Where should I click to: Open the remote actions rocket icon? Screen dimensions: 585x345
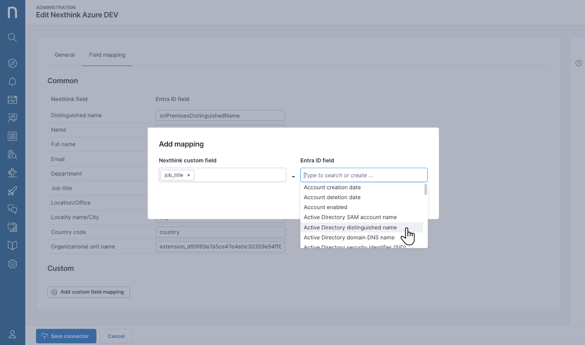[x=12, y=191]
